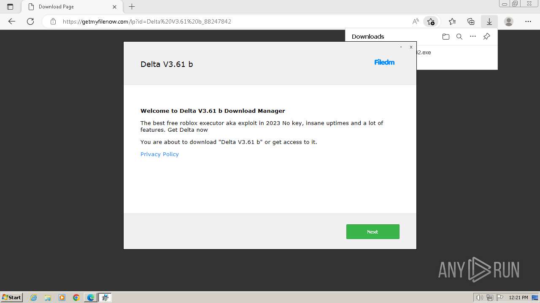540x303 pixels.
Task: Open Read aloud in address bar
Action: point(416,21)
